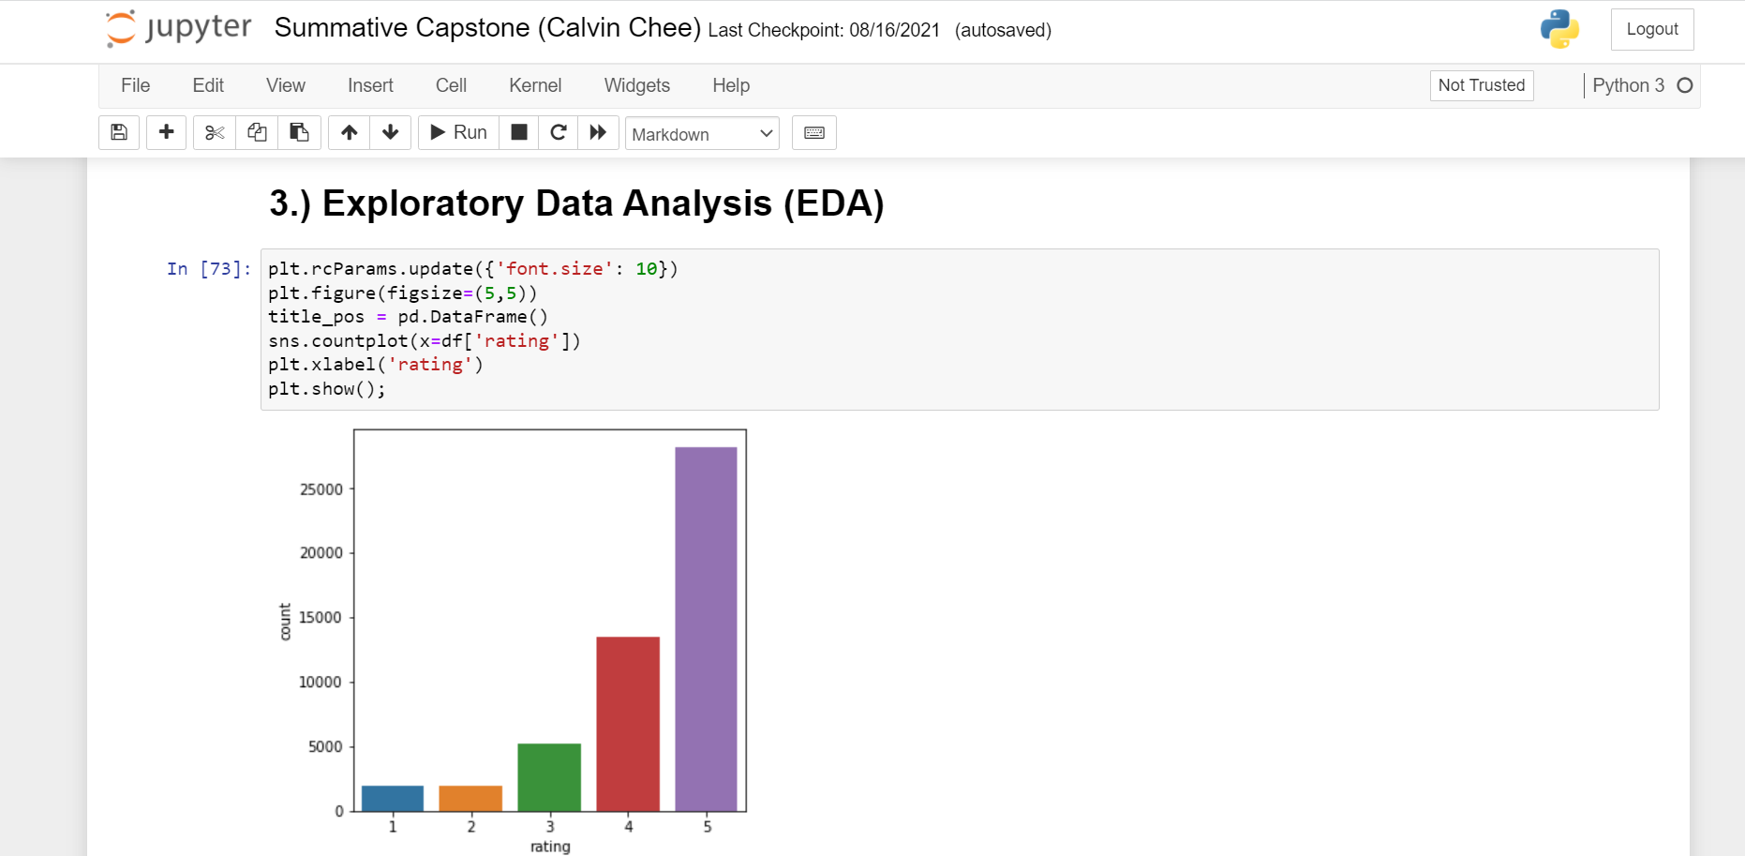Viewport: 1745px width, 856px height.
Task: Paste cells below icon
Action: (x=299, y=132)
